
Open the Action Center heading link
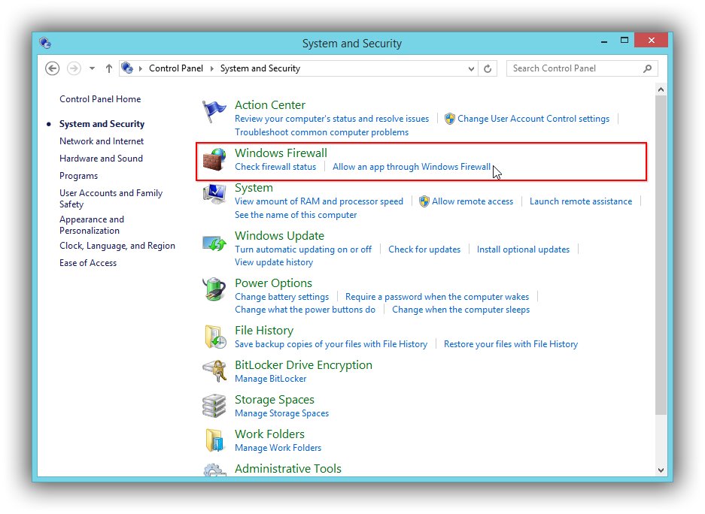pos(270,105)
